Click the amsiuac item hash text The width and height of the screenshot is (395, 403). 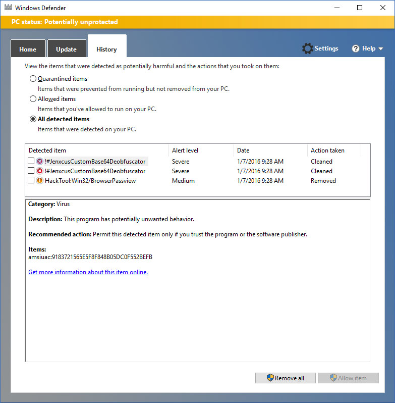[x=90, y=257]
